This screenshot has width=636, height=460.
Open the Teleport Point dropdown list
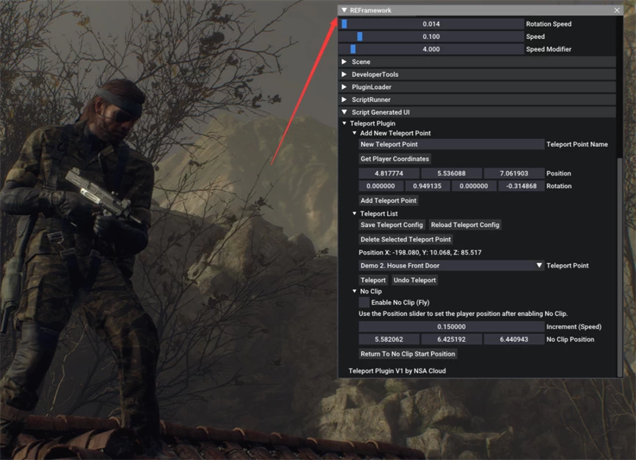click(539, 266)
